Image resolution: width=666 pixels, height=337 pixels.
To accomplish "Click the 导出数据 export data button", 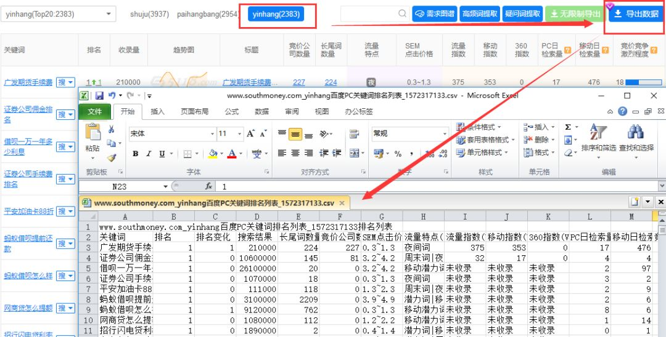I will 636,14.
